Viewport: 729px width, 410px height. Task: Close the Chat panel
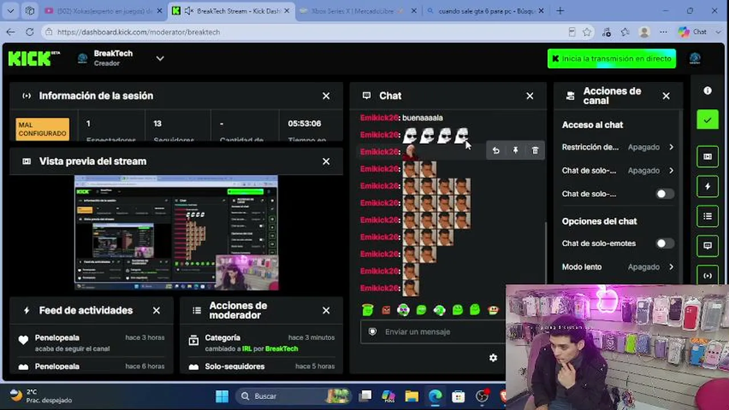coord(529,96)
